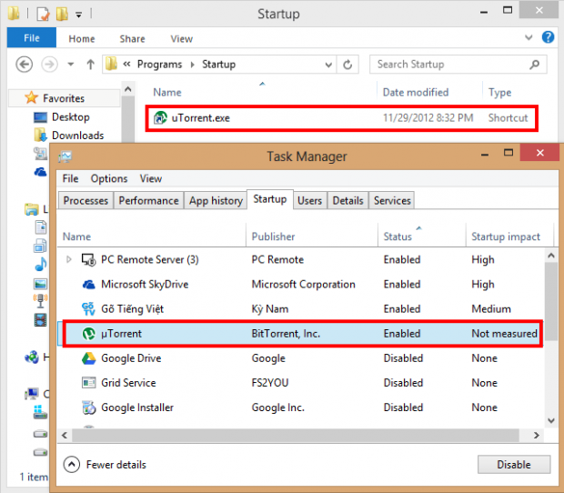The height and width of the screenshot is (493, 564).
Task: Click the Forward arrow in Explorer
Action: [x=49, y=65]
